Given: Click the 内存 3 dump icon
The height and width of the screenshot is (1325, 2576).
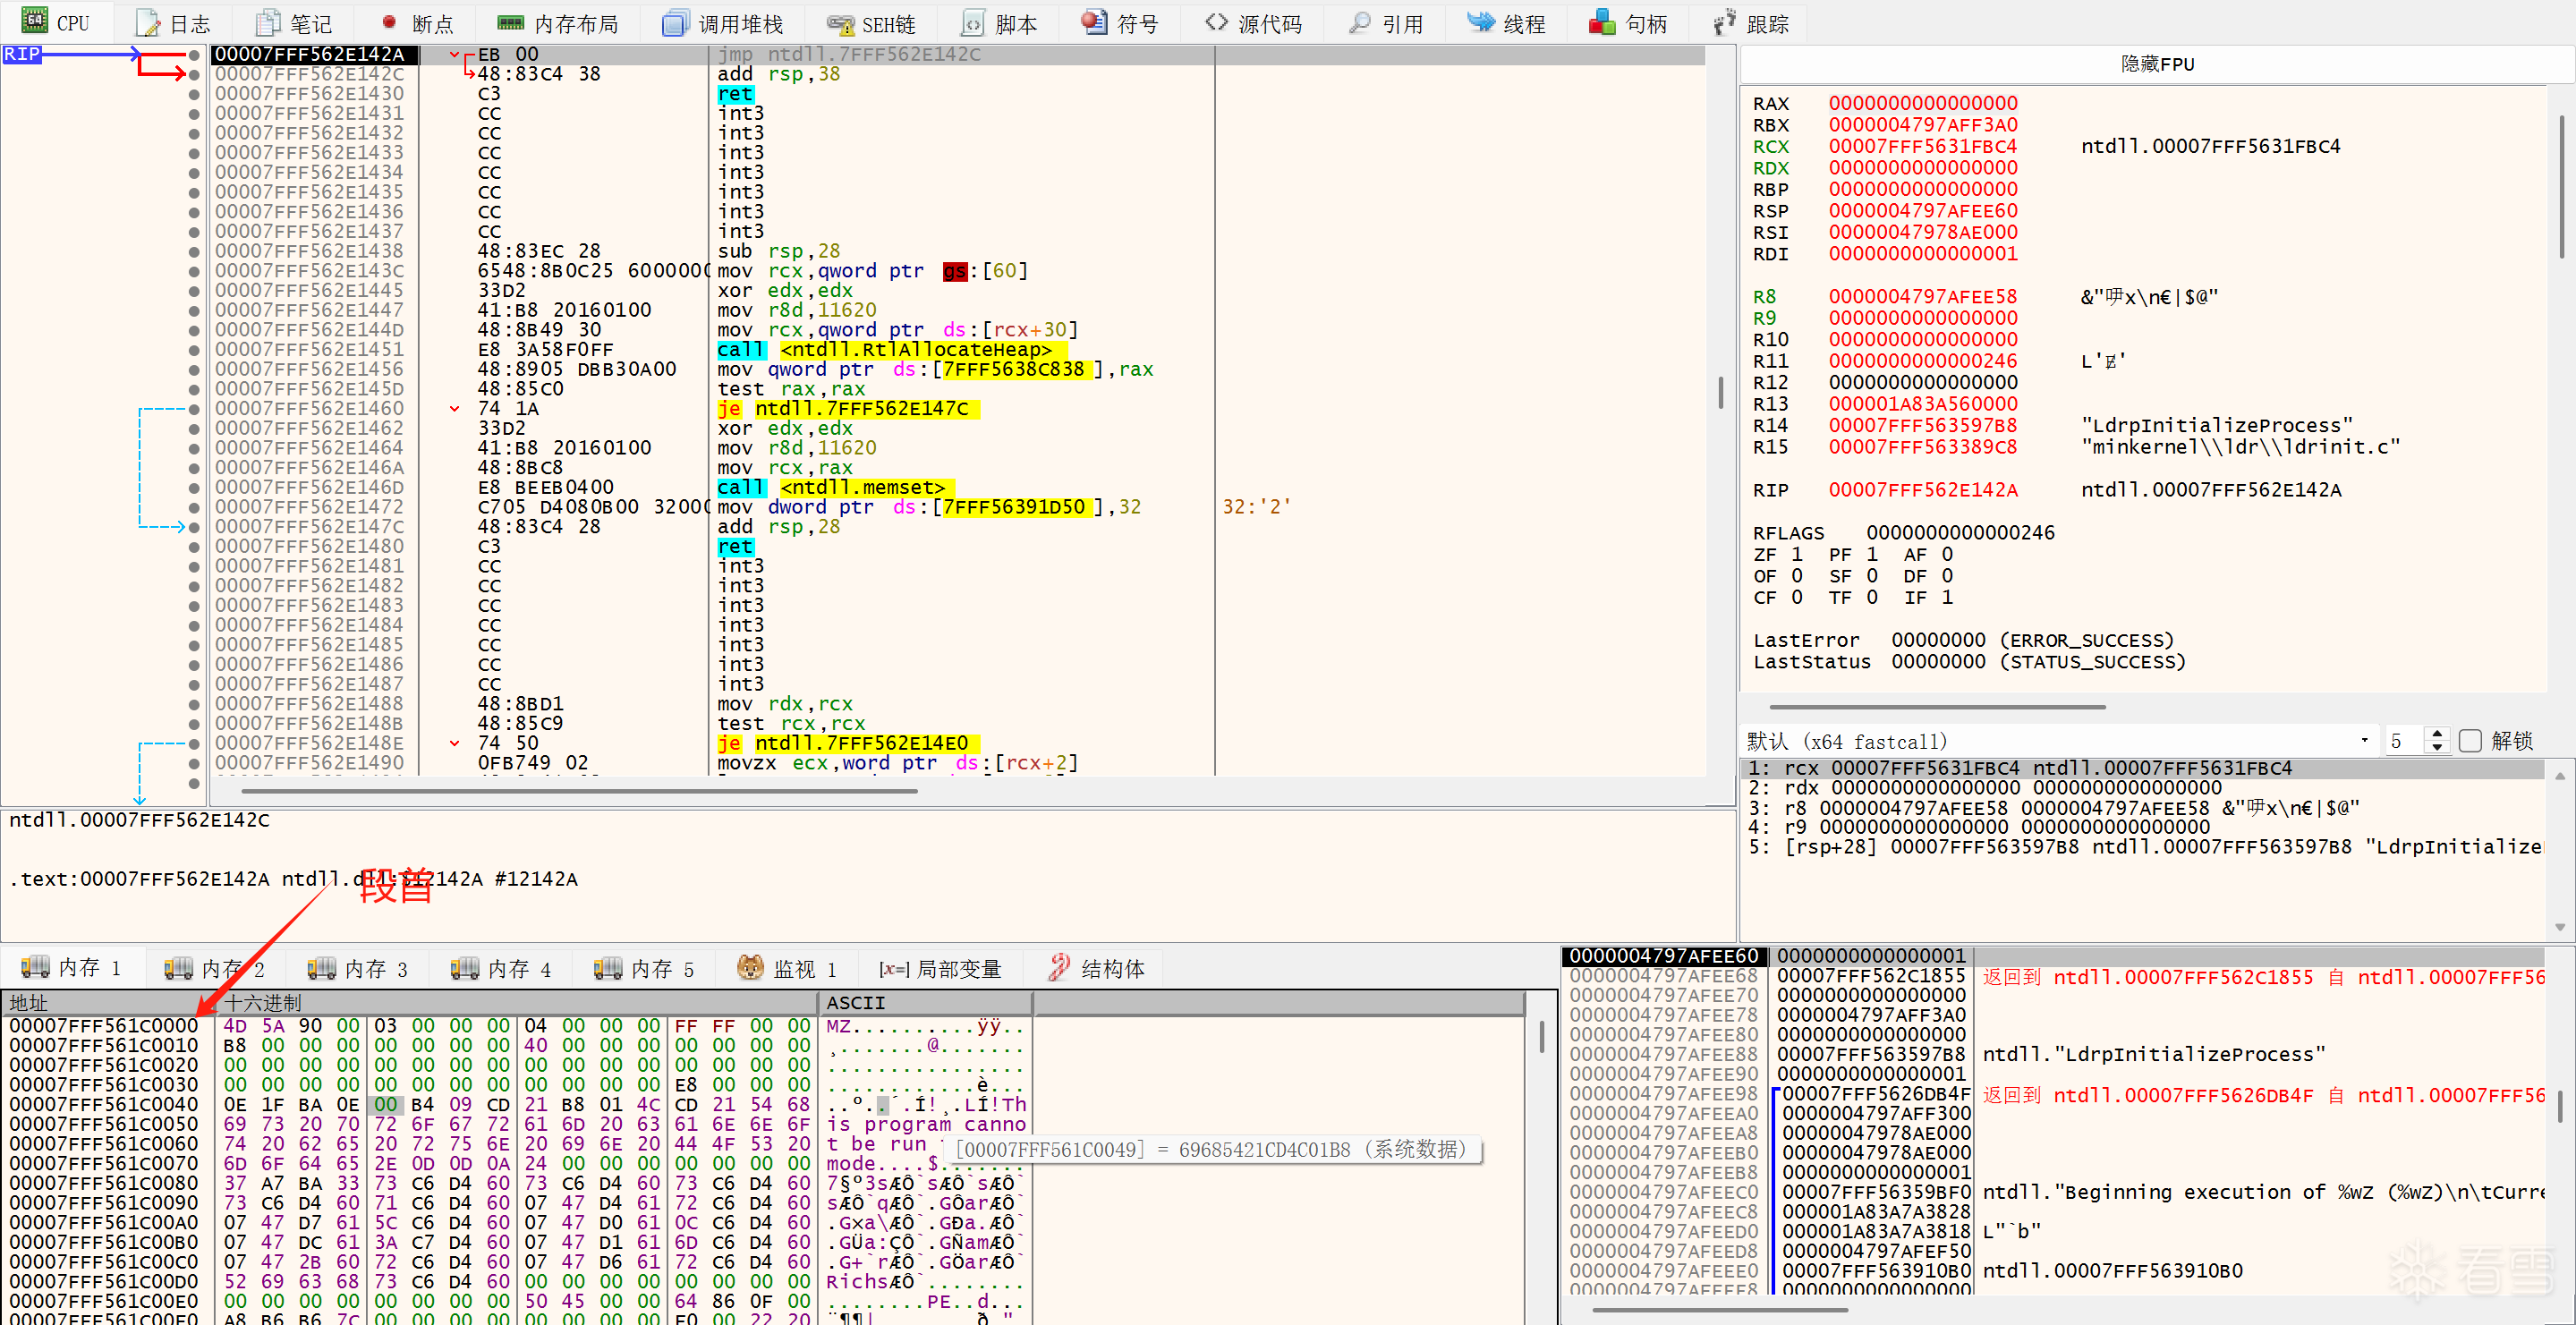Looking at the screenshot, I should [322, 967].
